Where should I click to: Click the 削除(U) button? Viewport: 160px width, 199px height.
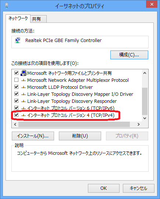coord(80,136)
